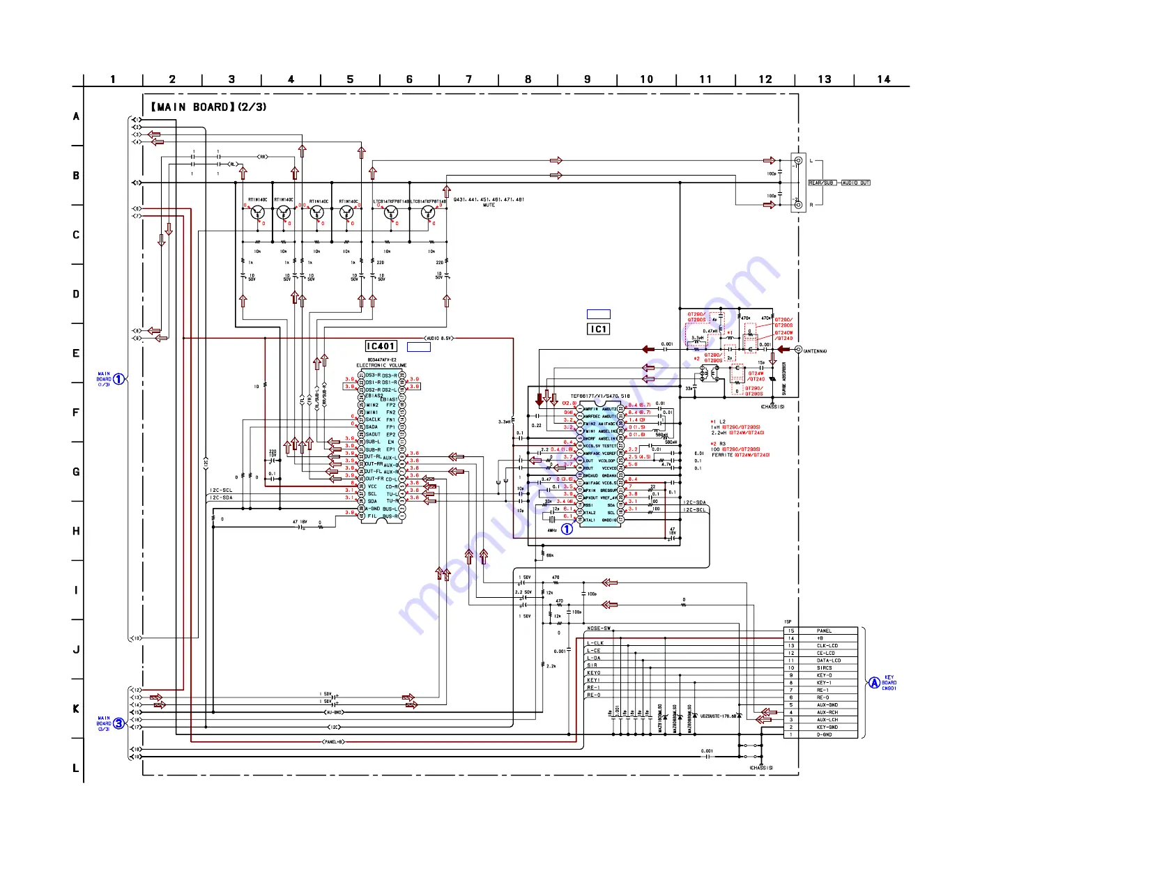
Task: Click the "AUX-LCH" connector pin 3 row
Action: coord(820,720)
